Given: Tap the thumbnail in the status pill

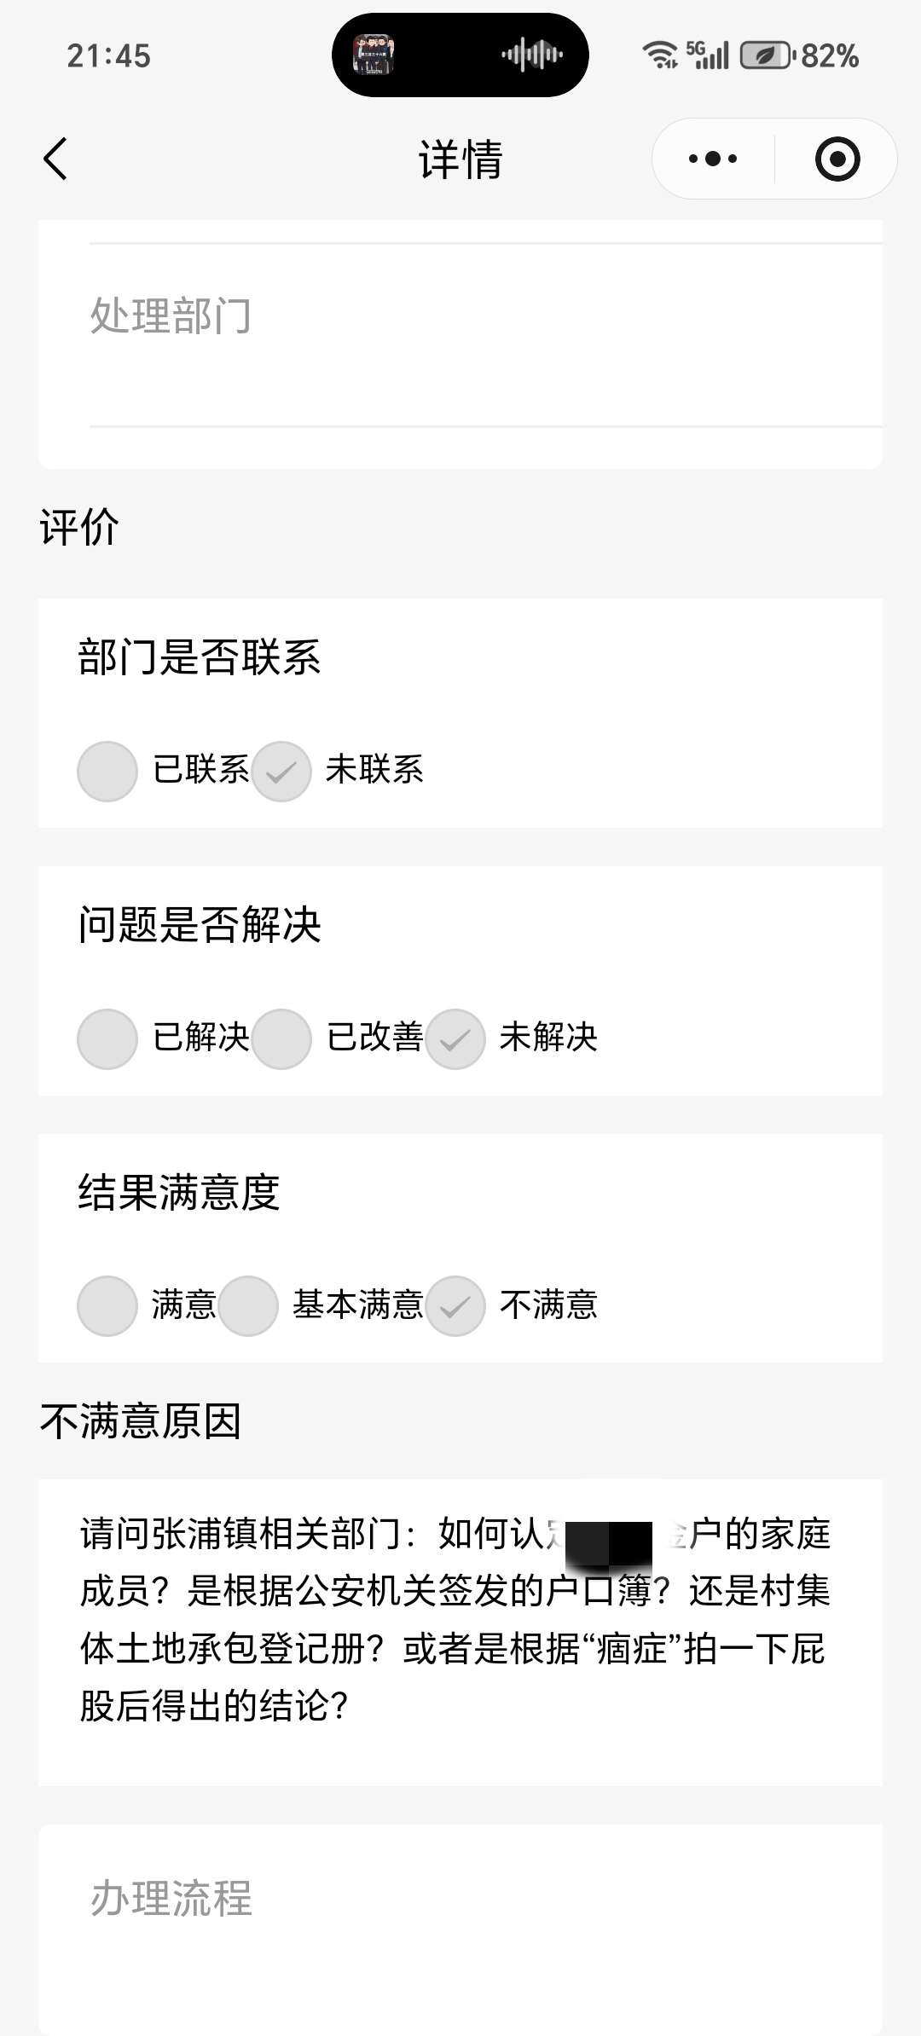Looking at the screenshot, I should click(x=374, y=55).
